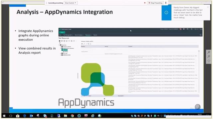Click the edit pencil icon in monitor toolbar
This screenshot has height=119, width=213.
(84, 44)
